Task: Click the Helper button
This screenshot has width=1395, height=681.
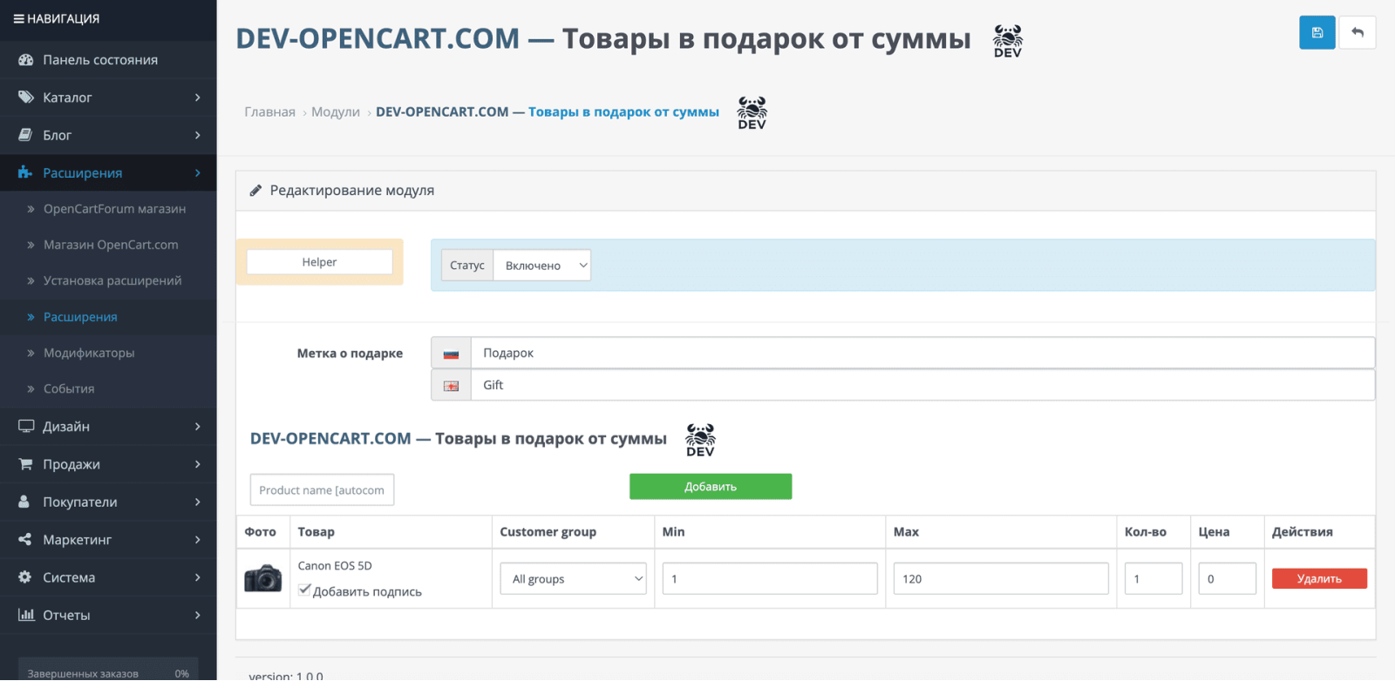Action: click(319, 262)
